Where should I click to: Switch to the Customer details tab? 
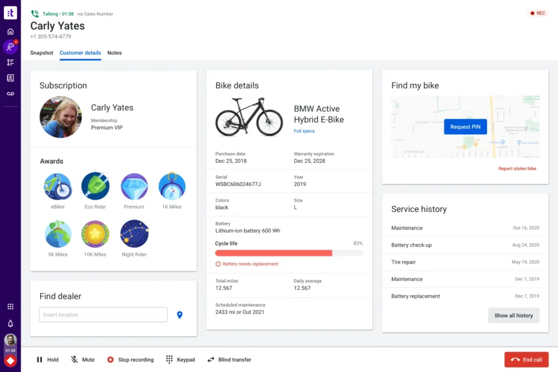click(80, 53)
